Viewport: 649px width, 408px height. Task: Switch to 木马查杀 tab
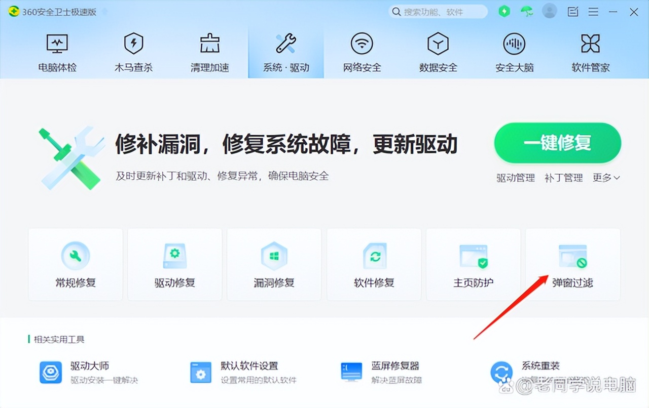tap(133, 53)
